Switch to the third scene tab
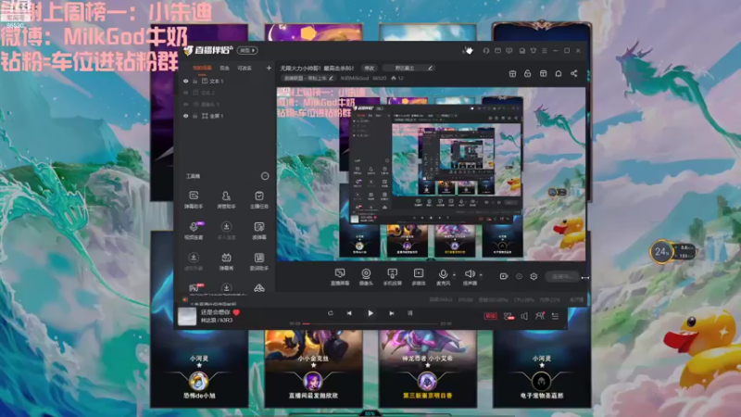 pyautogui.click(x=245, y=68)
